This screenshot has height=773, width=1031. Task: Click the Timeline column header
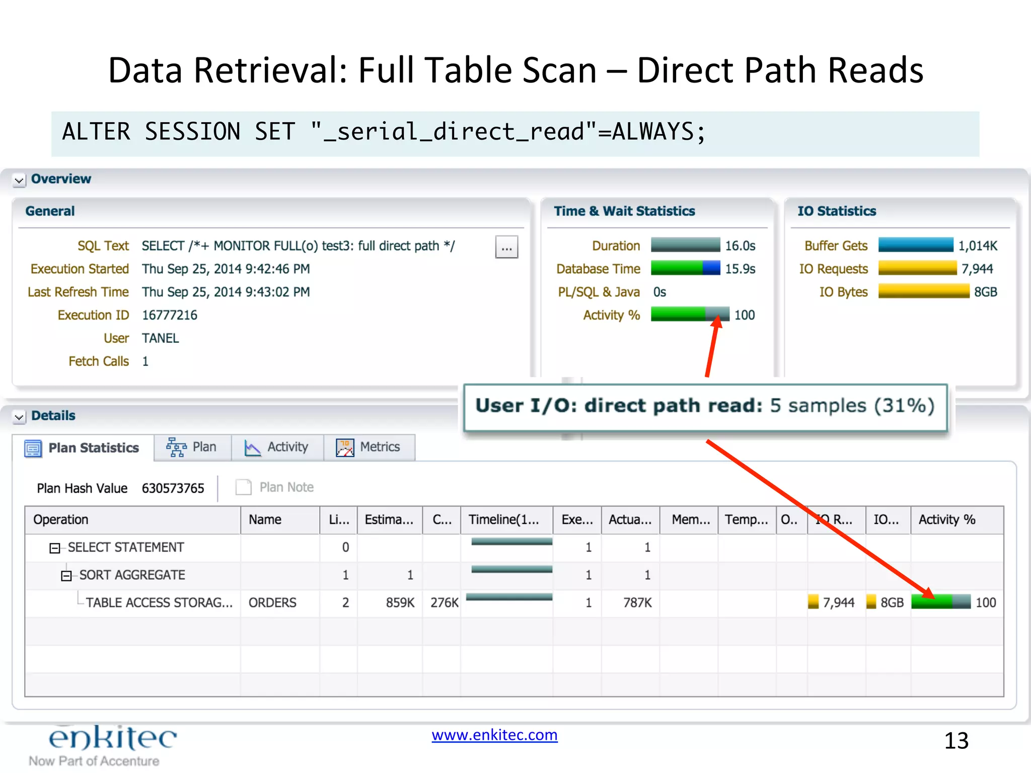pos(506,520)
